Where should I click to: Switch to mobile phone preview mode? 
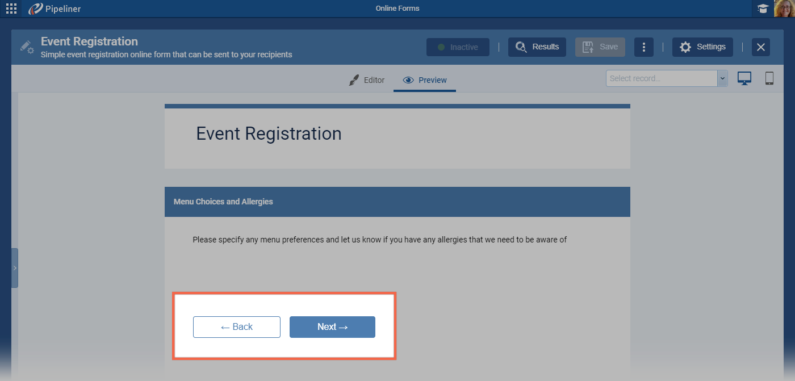tap(769, 78)
